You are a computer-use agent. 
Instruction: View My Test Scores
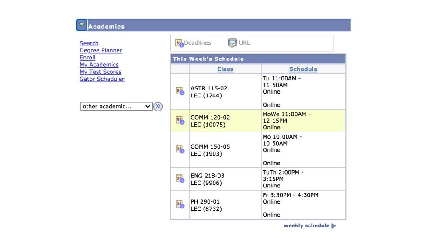pos(100,72)
